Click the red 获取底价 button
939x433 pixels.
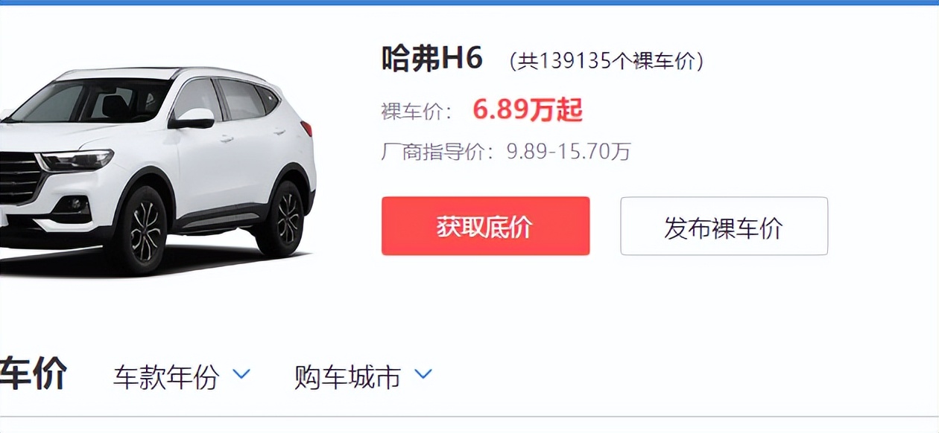click(x=485, y=226)
